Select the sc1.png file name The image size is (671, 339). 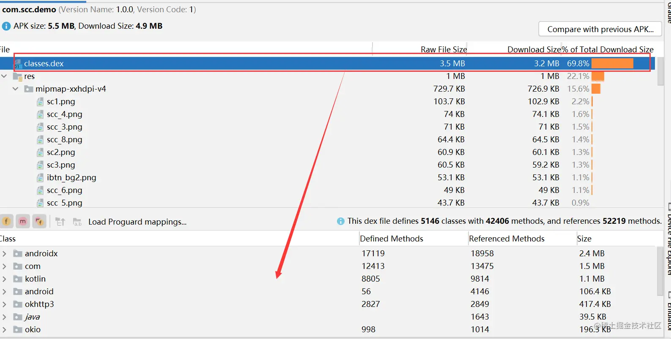coord(61,102)
